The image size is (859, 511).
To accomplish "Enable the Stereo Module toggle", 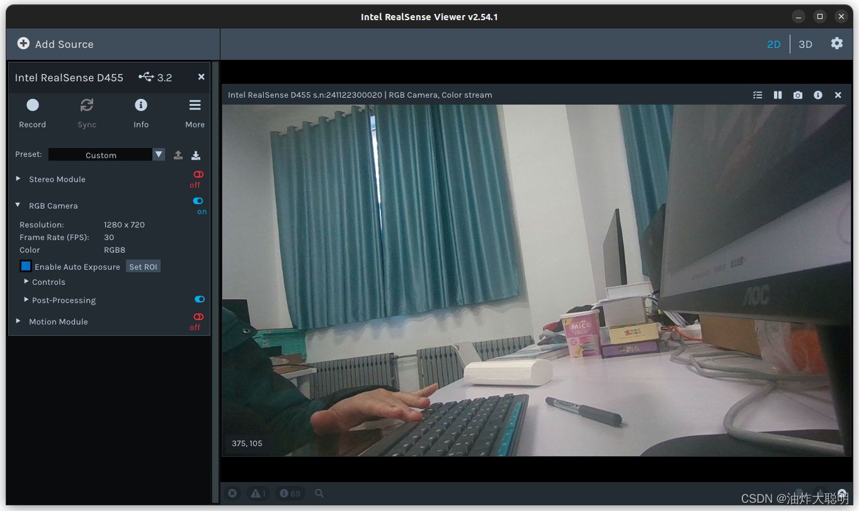I will tap(197, 175).
